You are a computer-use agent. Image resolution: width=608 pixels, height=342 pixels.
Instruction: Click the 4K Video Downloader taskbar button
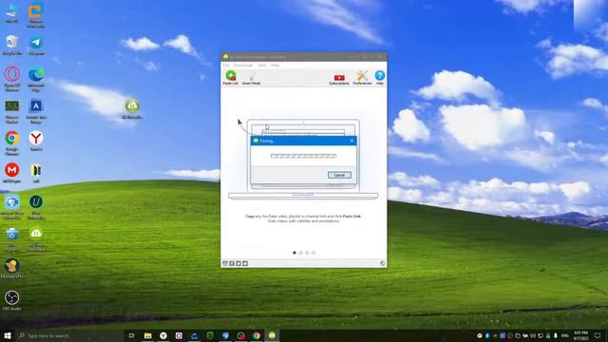tap(272, 335)
